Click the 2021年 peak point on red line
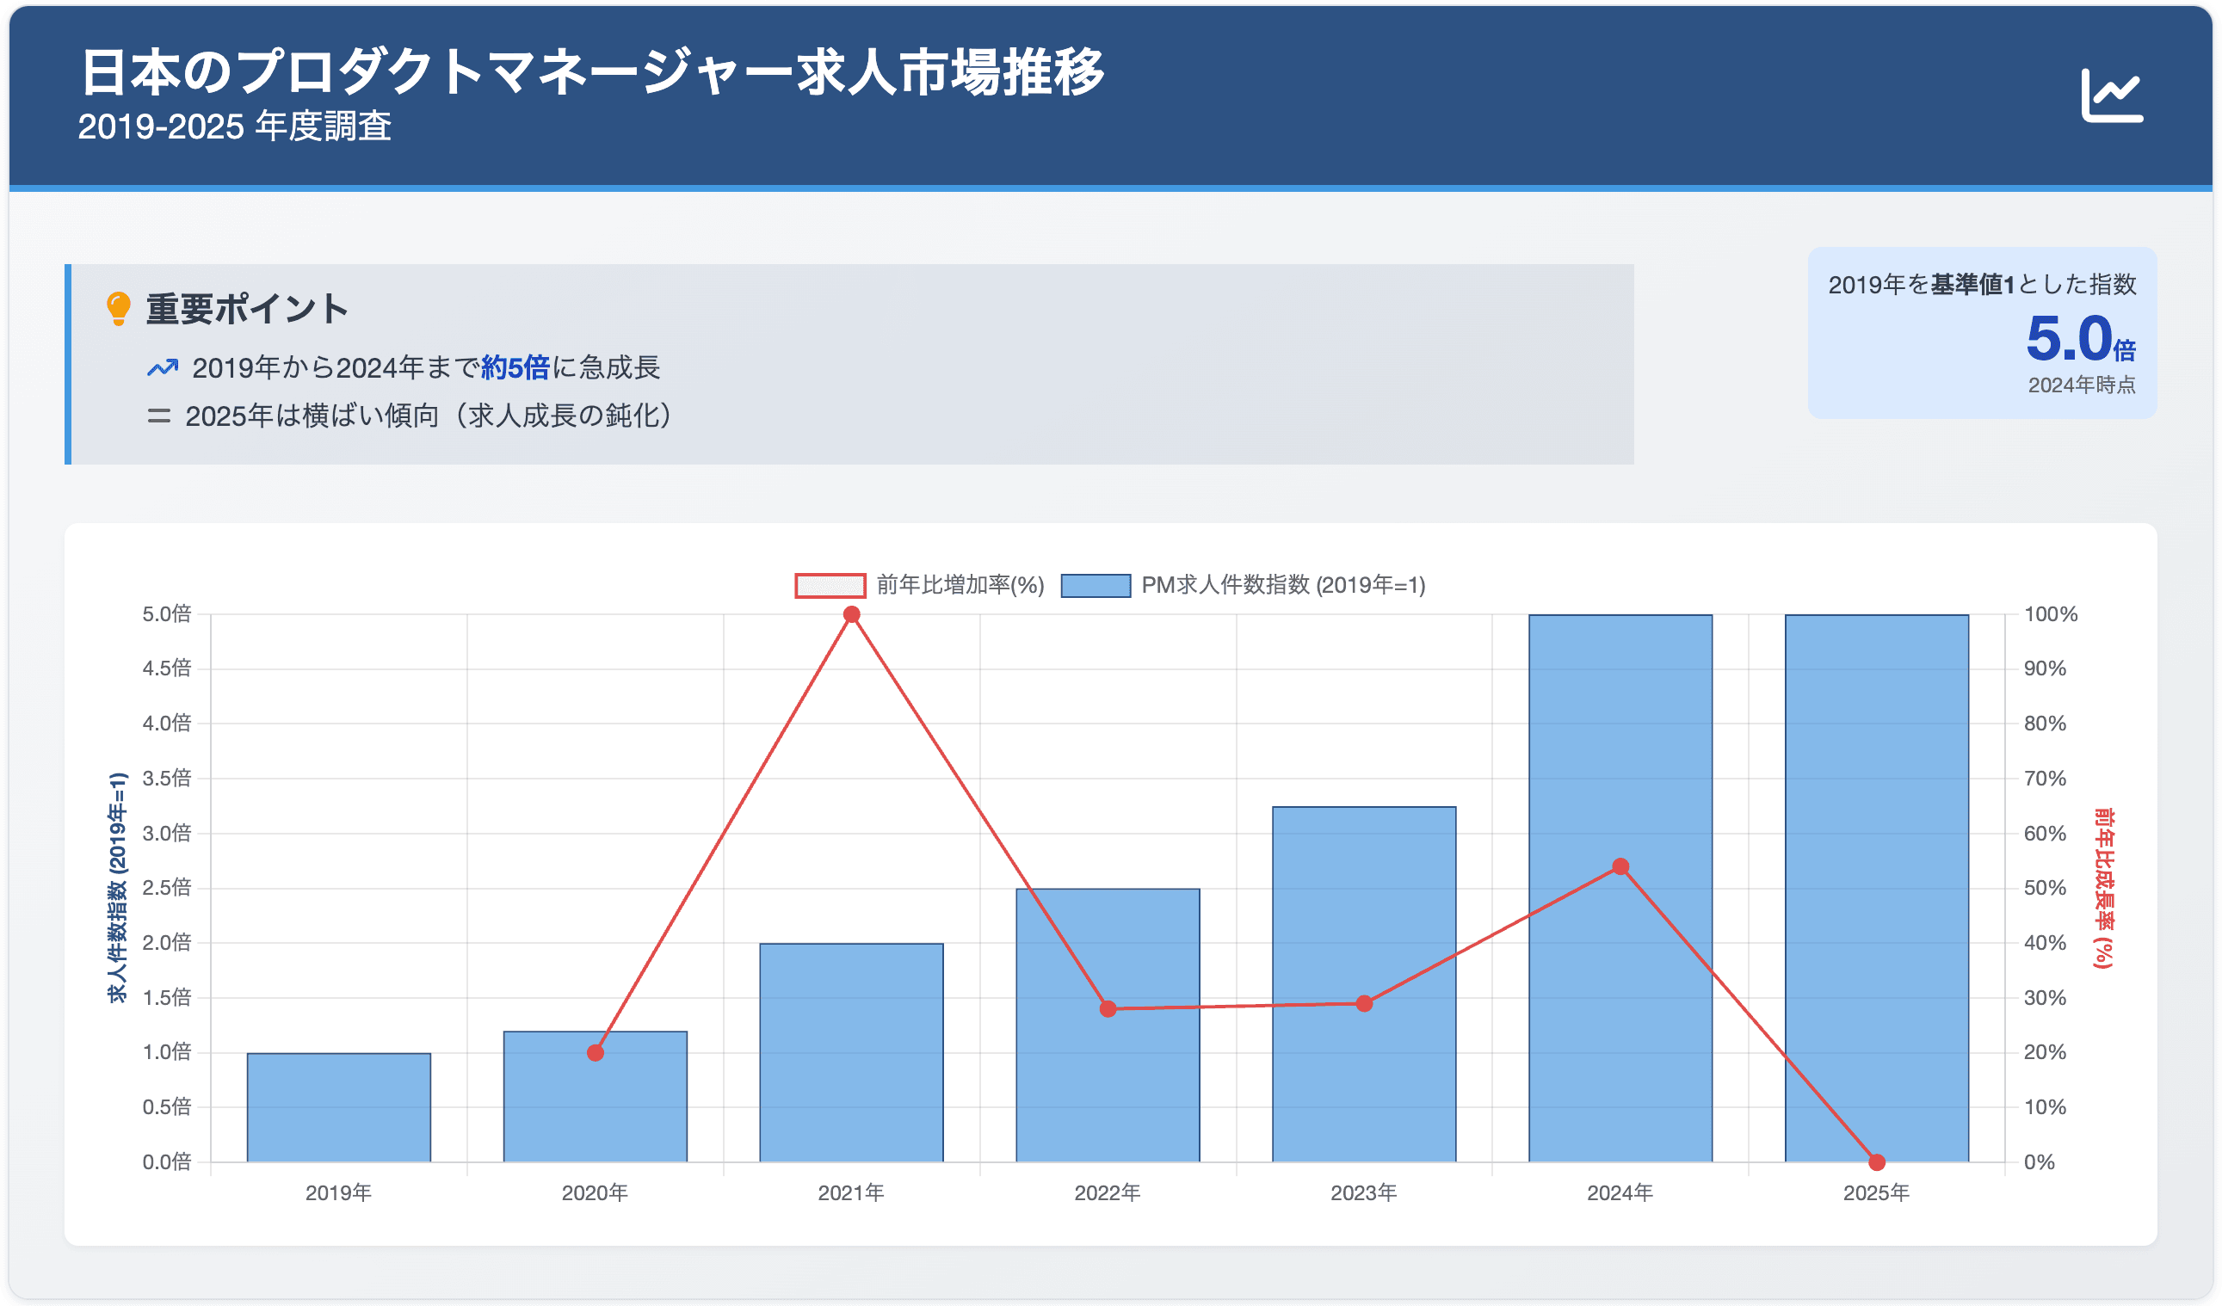 [851, 615]
